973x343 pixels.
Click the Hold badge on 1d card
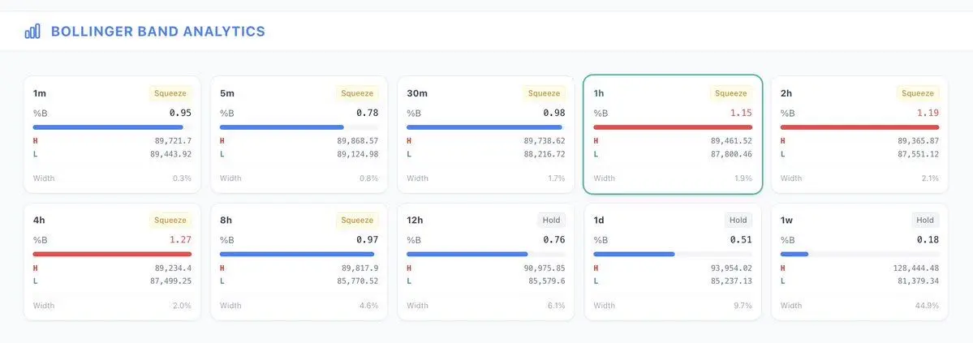[738, 221]
